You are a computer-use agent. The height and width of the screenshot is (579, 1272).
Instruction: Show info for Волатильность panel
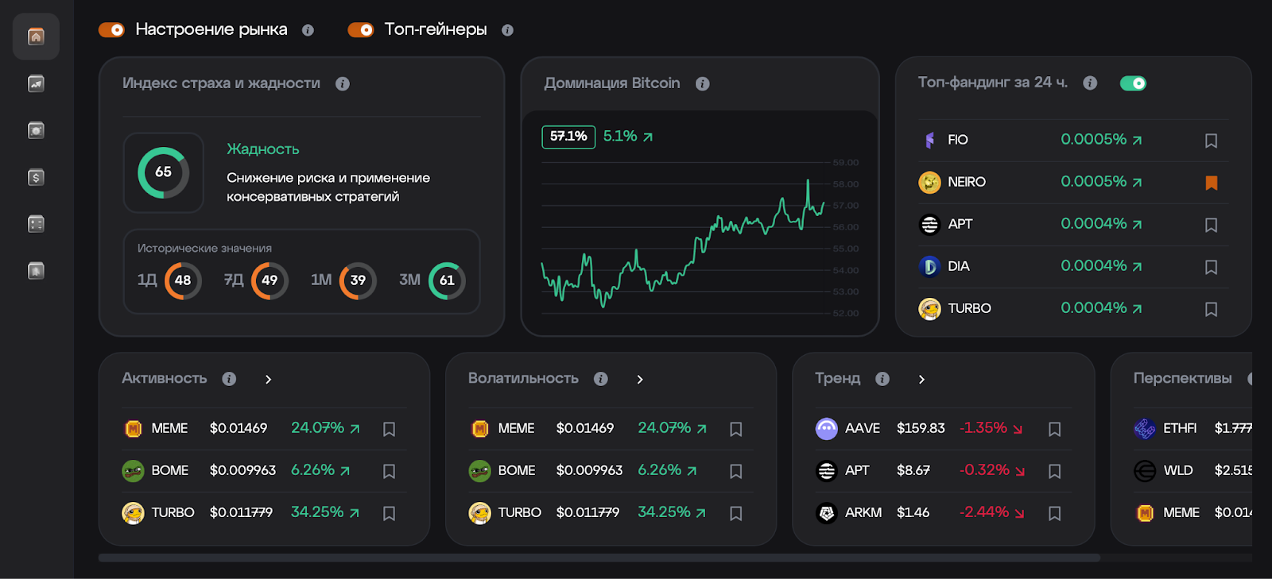pyautogui.click(x=600, y=379)
